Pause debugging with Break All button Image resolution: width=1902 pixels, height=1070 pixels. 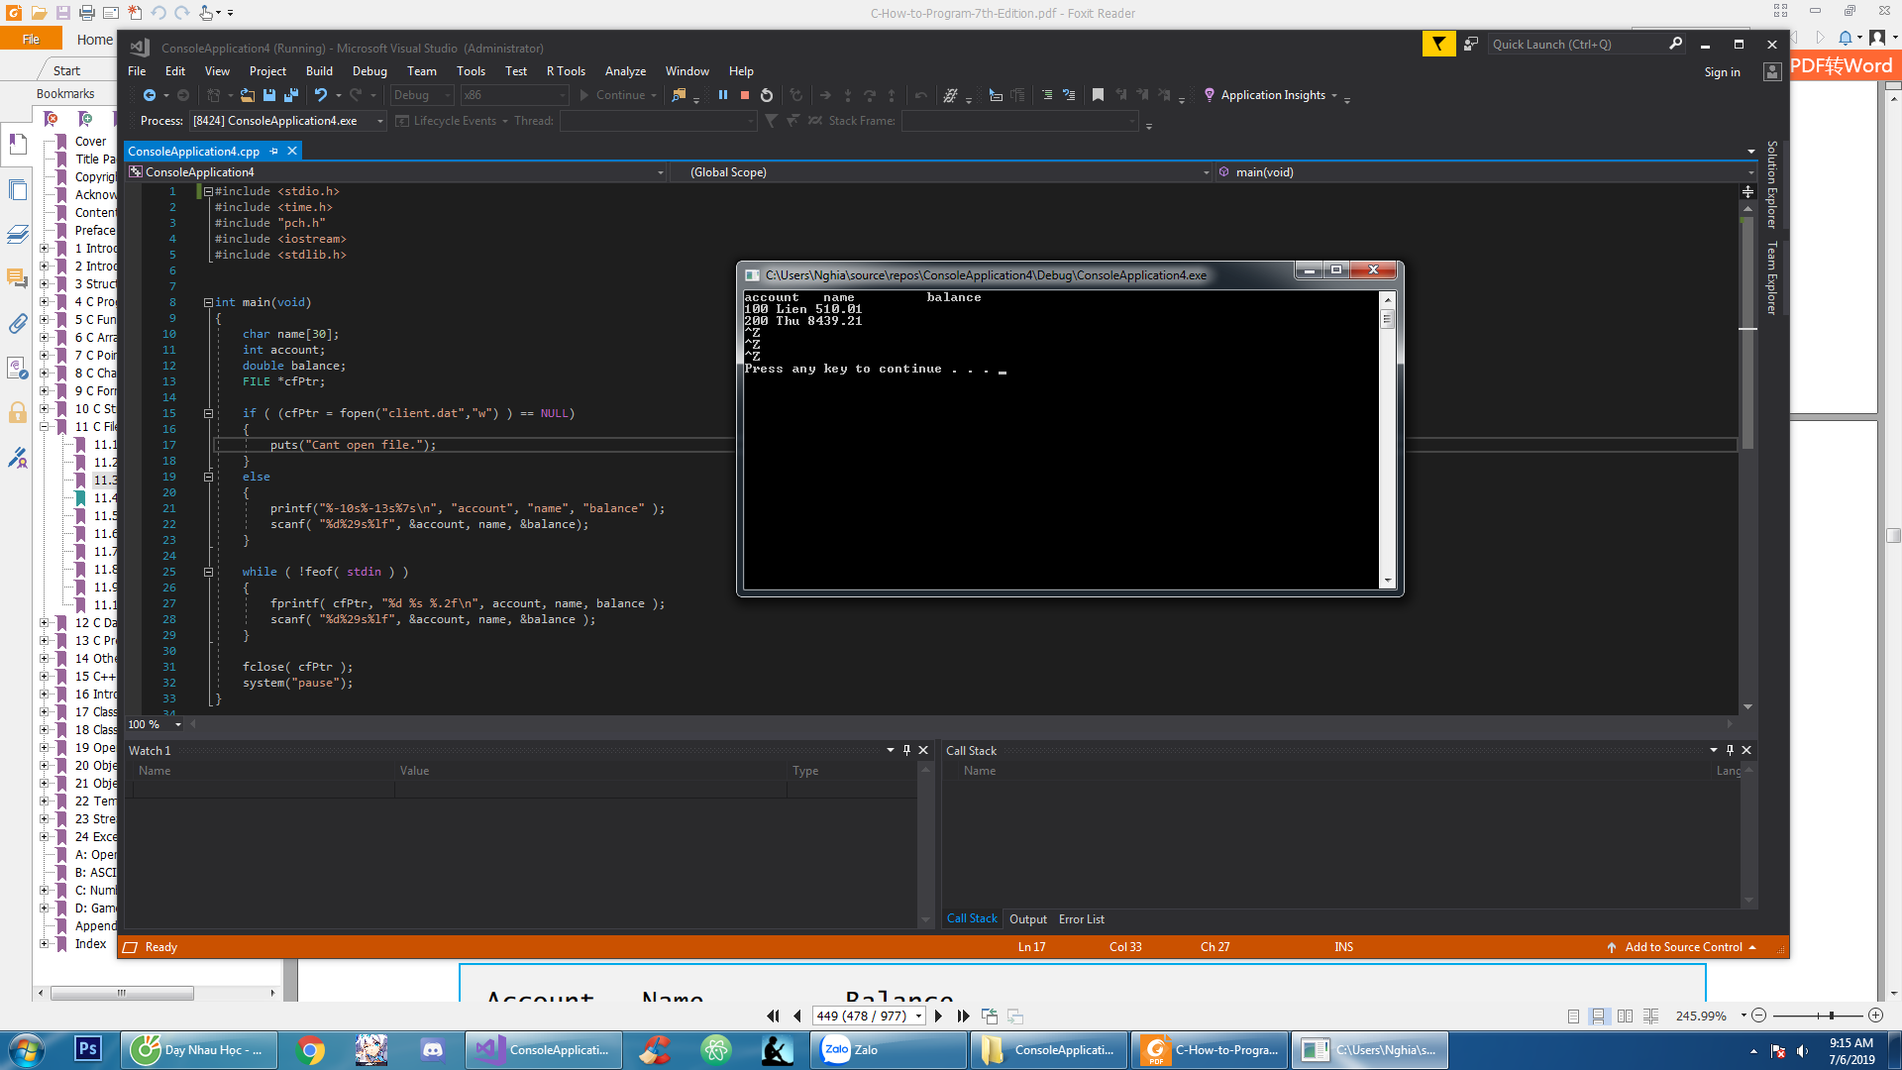coord(722,95)
